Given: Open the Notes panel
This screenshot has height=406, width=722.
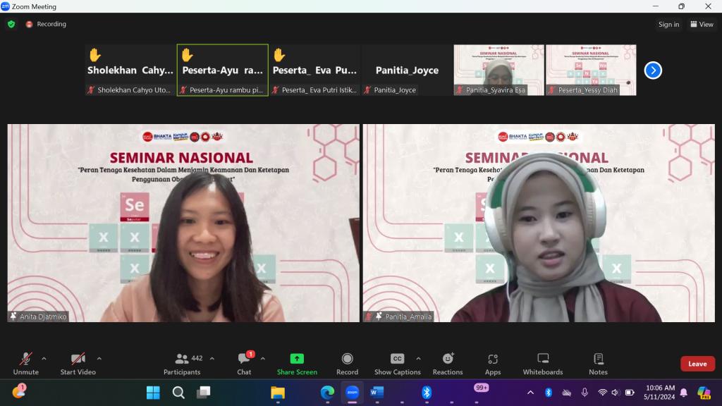Looking at the screenshot, I should point(598,363).
